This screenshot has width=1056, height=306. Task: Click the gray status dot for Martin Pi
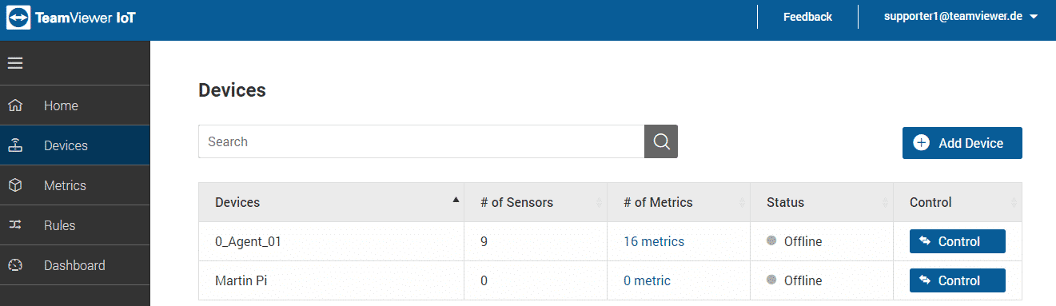[771, 280]
